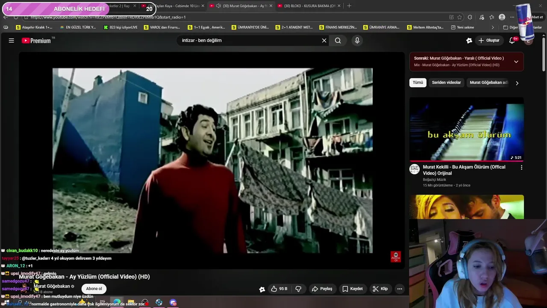
Task: Open EN GÜZEL TÜRK Y... bookmark
Action: [x=78, y=27]
